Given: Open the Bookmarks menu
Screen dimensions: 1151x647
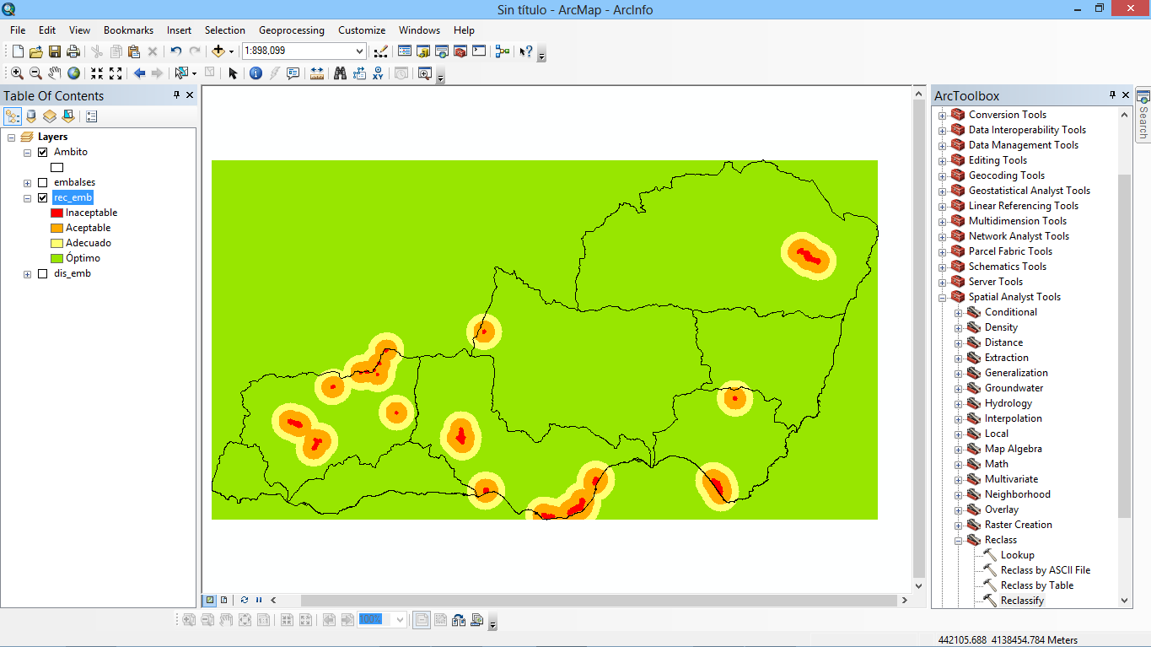Looking at the screenshot, I should coord(128,30).
